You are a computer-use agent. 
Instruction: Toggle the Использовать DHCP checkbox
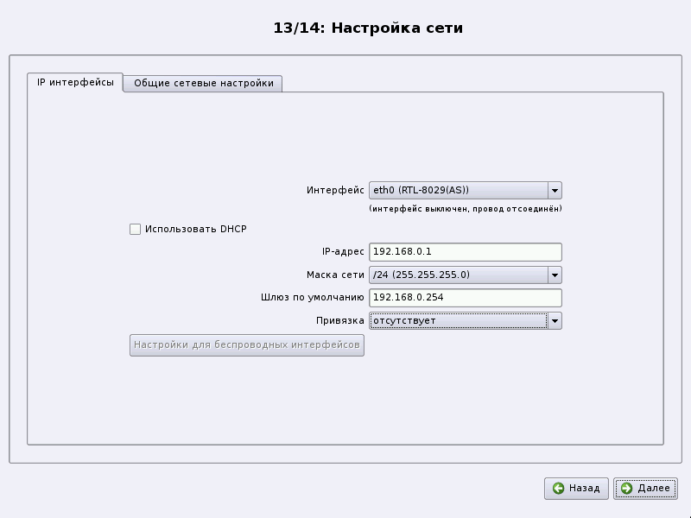click(x=135, y=229)
